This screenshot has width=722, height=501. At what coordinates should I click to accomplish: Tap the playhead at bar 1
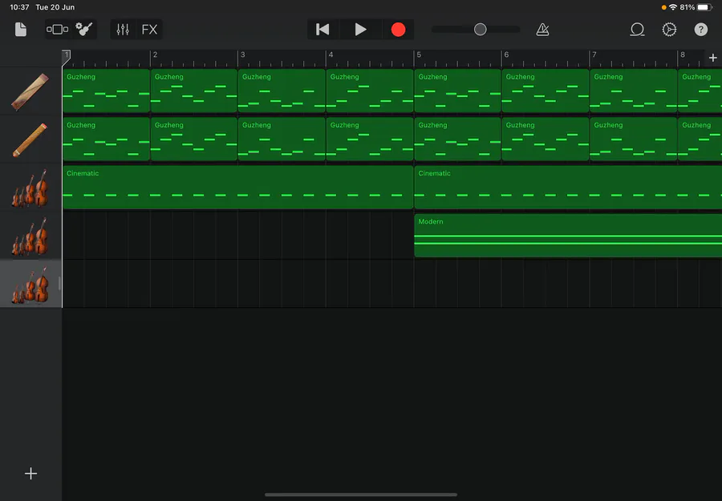67,57
